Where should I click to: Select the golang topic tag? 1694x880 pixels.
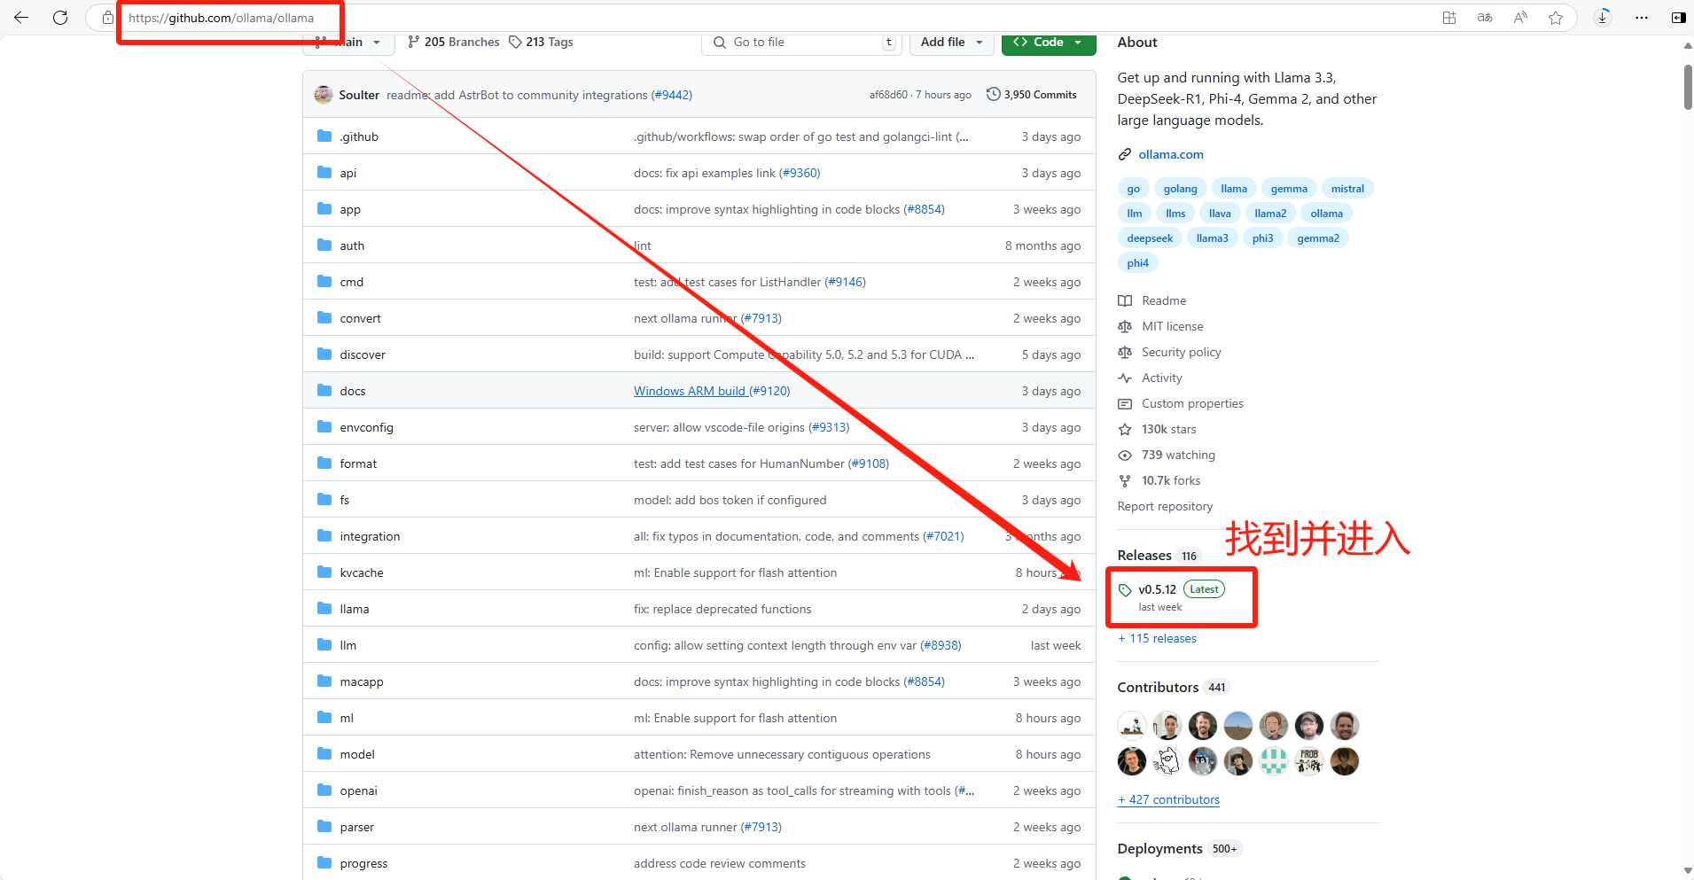1180,189
